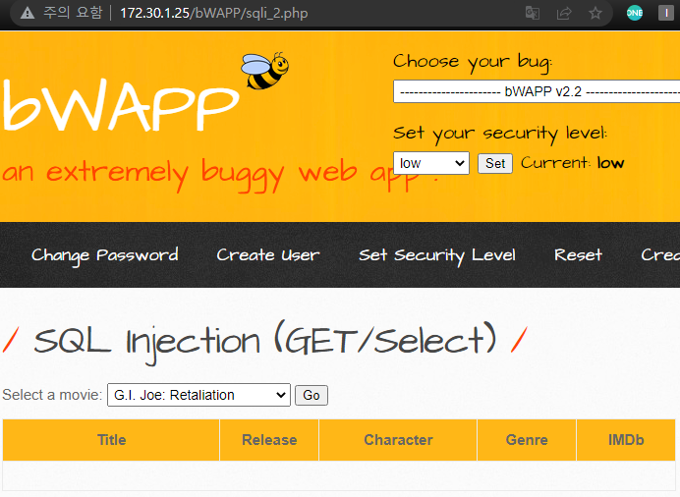Click the Go button
This screenshot has height=497, width=680.
pos(312,395)
